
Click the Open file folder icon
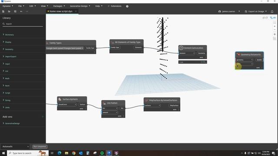pos(9,12)
